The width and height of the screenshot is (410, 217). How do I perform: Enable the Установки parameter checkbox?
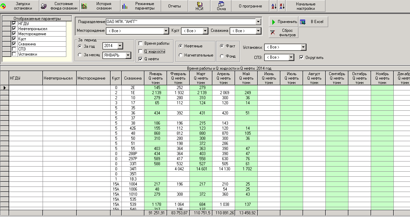click(x=14, y=54)
